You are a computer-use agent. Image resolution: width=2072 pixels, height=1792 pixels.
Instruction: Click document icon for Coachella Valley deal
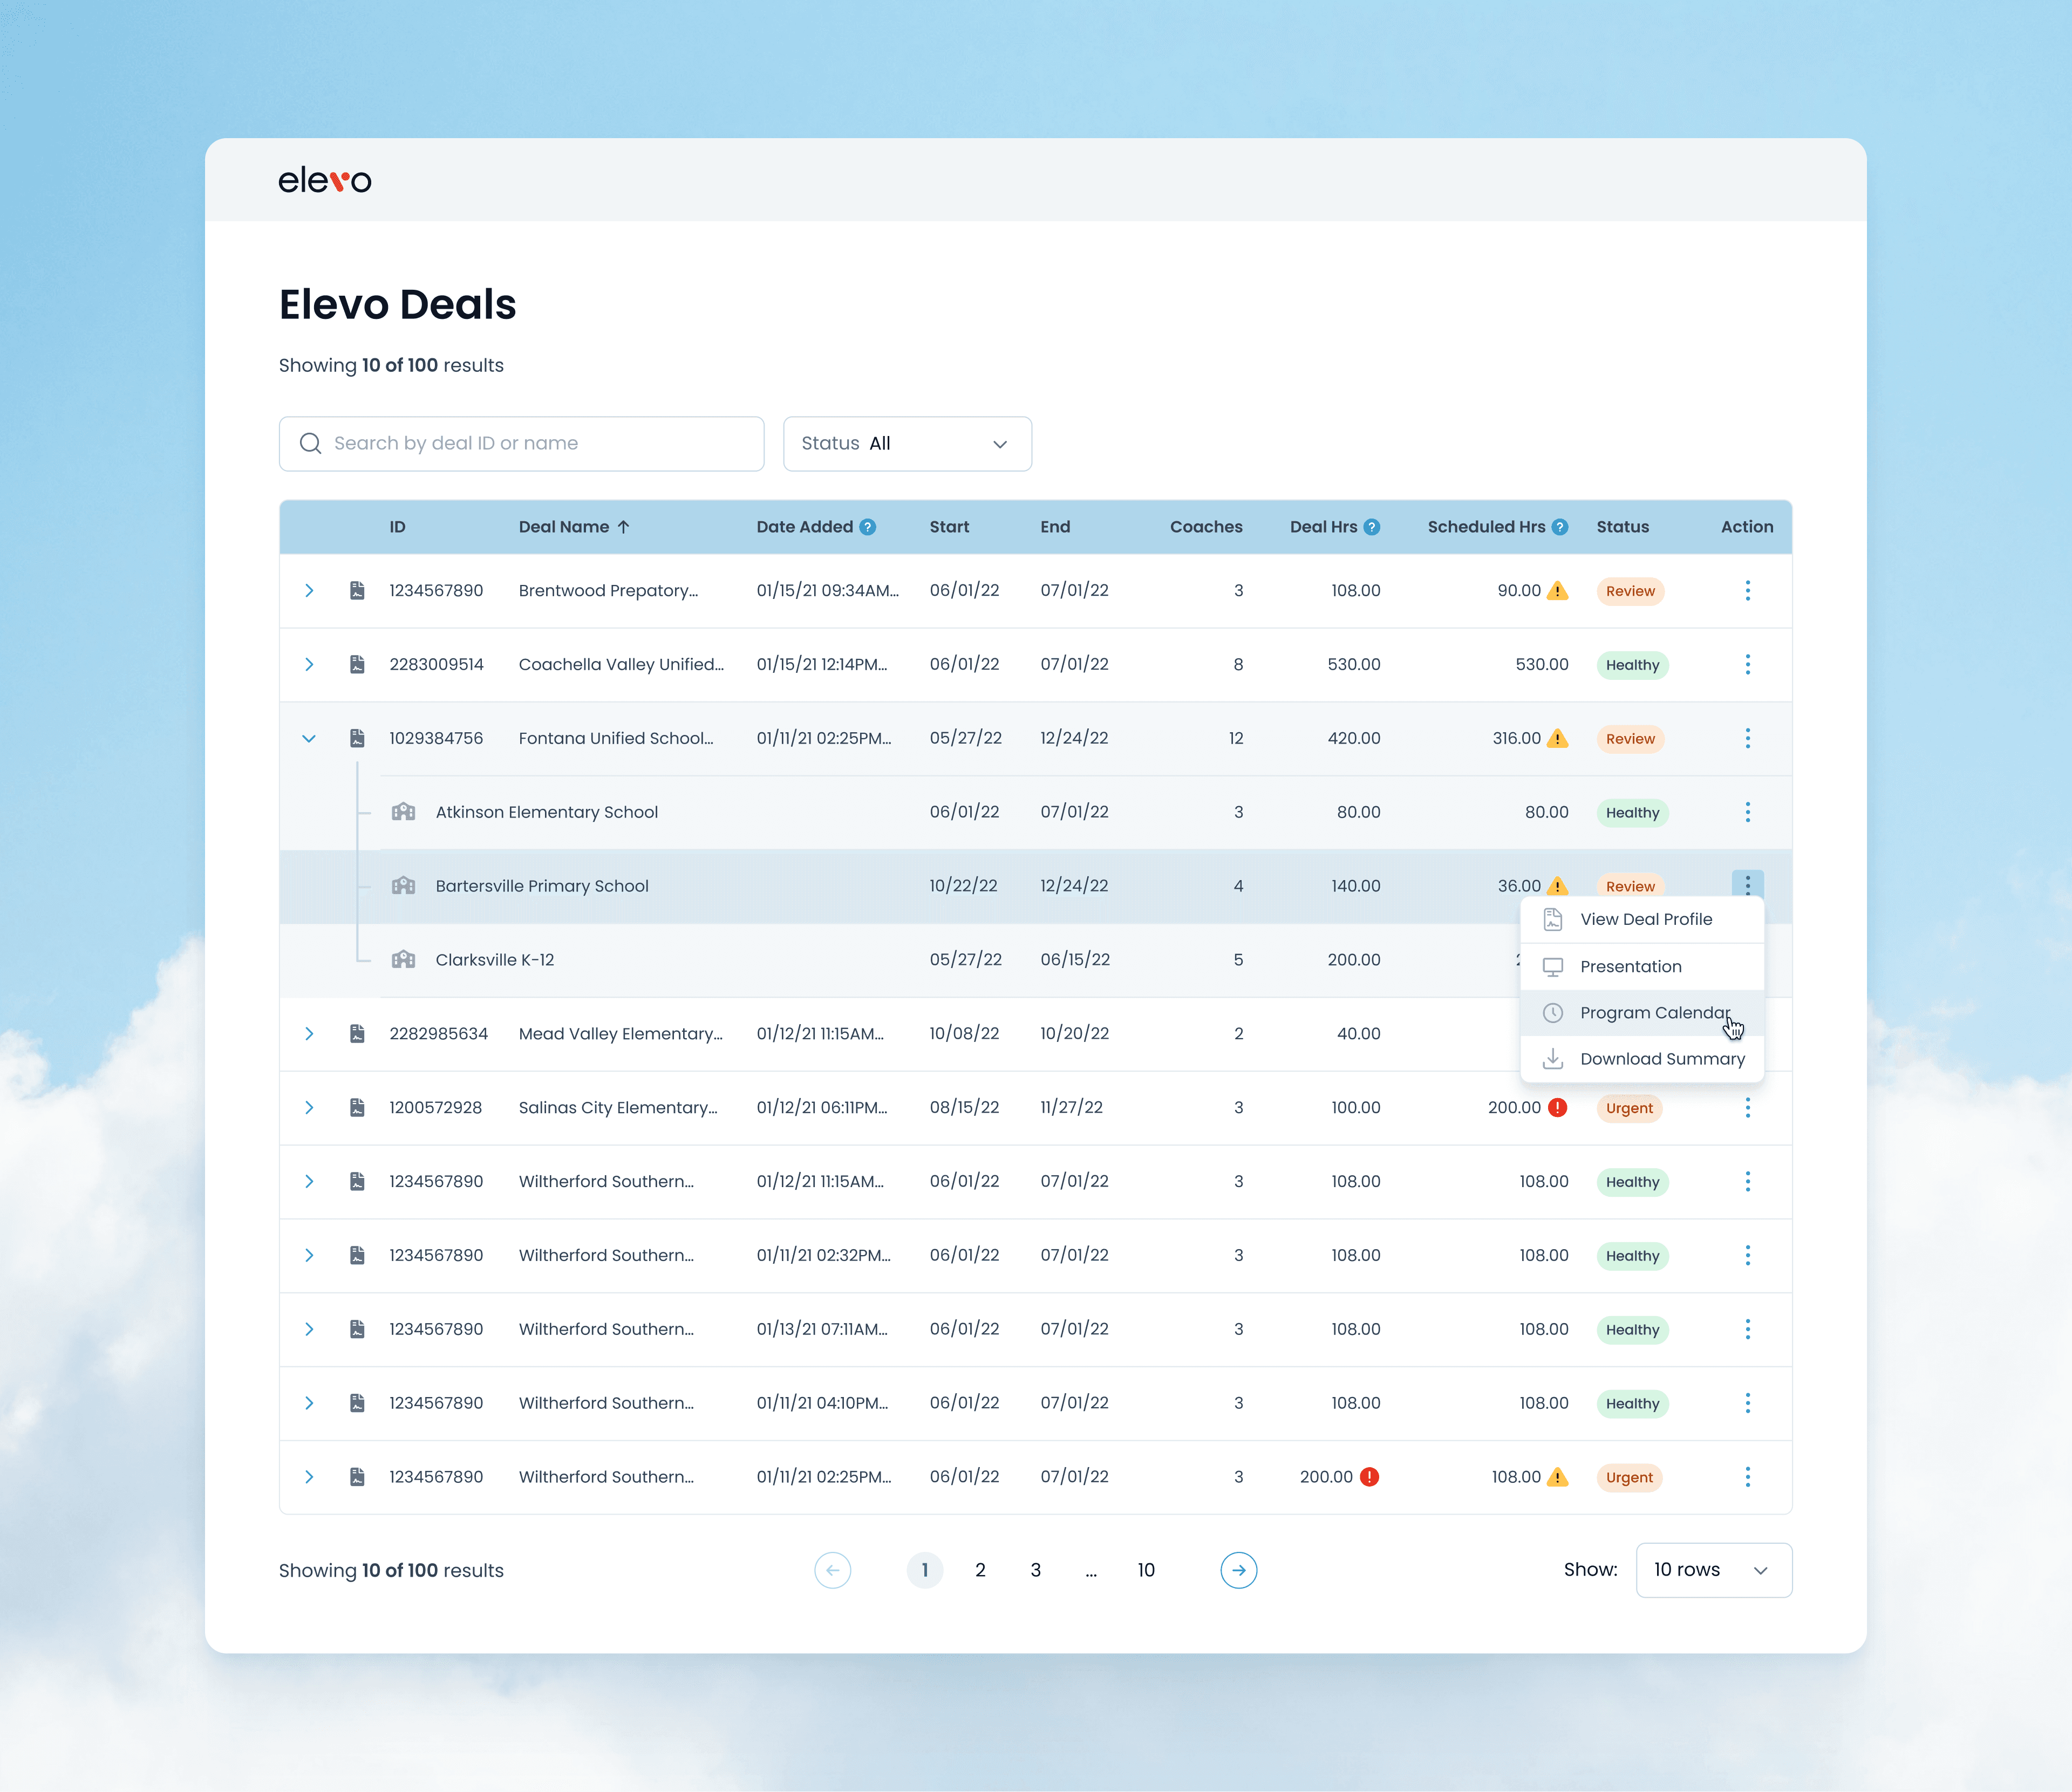(357, 665)
